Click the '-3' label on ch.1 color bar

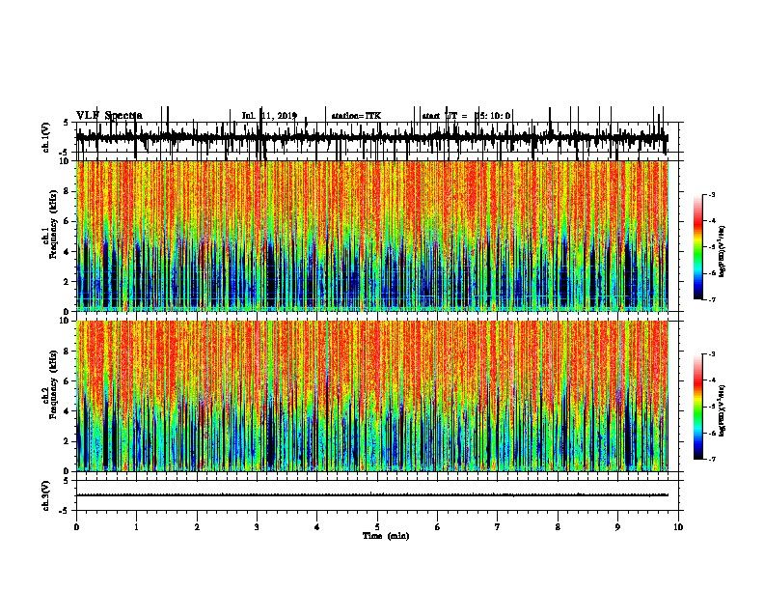[712, 194]
